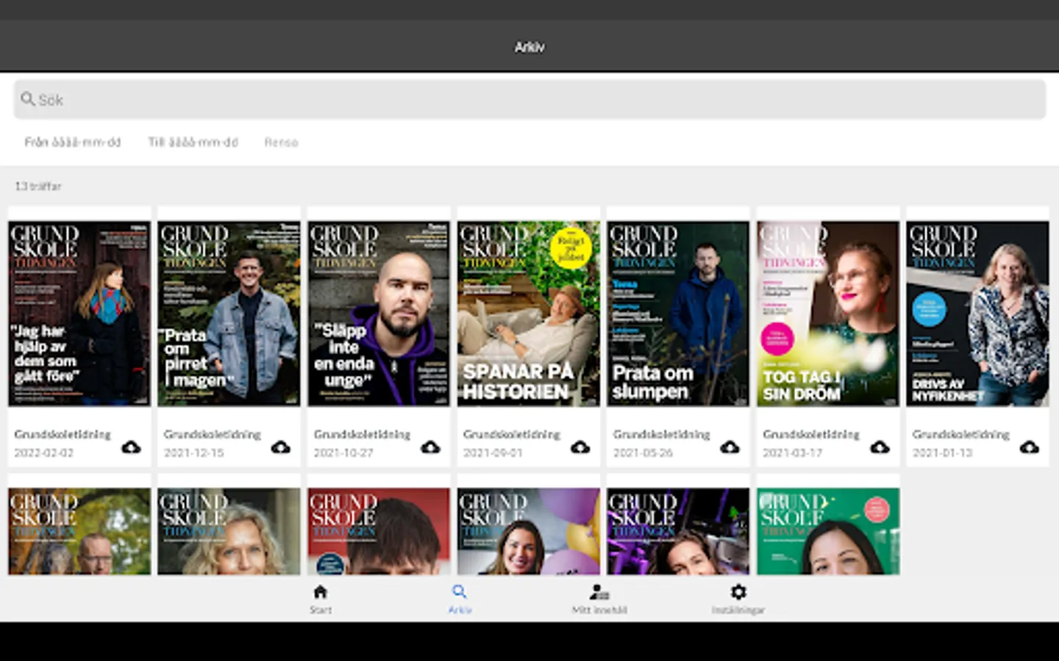
Task: Open second-row cover with balloons
Action: tap(529, 532)
